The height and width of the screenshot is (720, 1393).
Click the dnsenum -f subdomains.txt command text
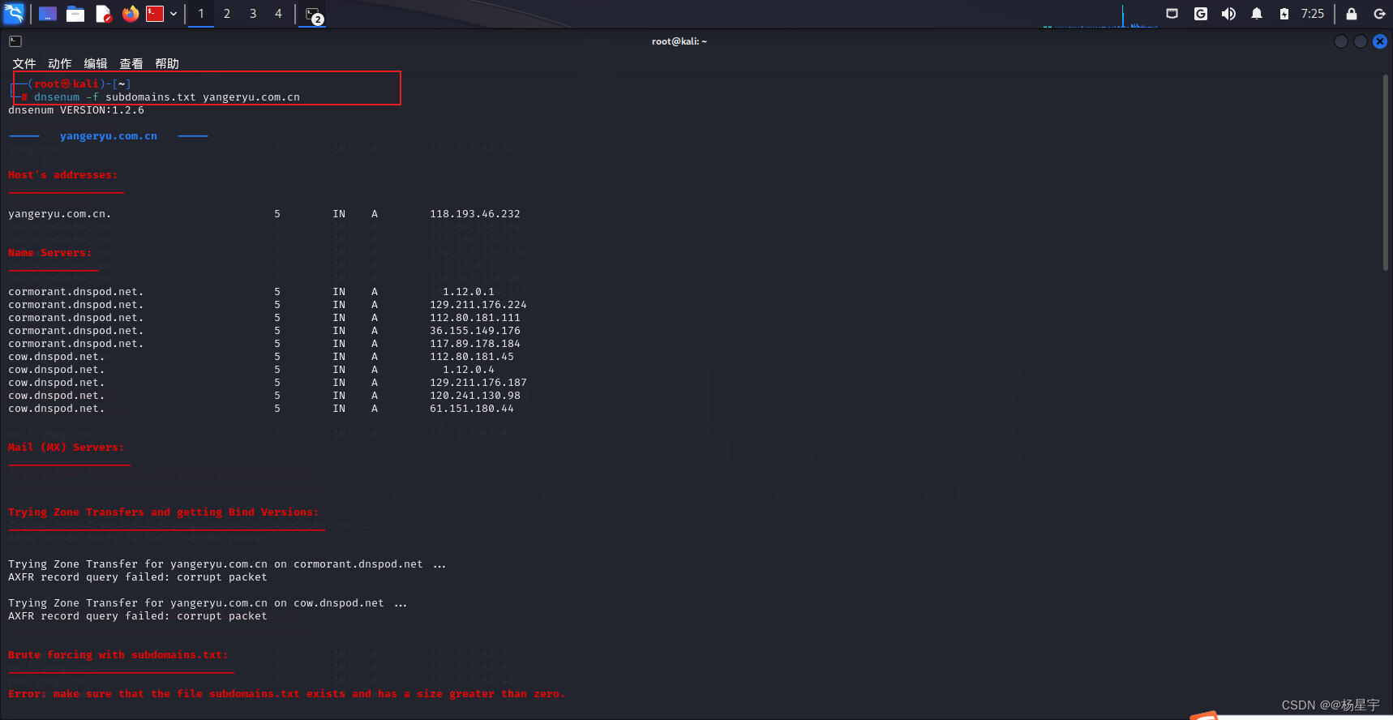point(167,97)
